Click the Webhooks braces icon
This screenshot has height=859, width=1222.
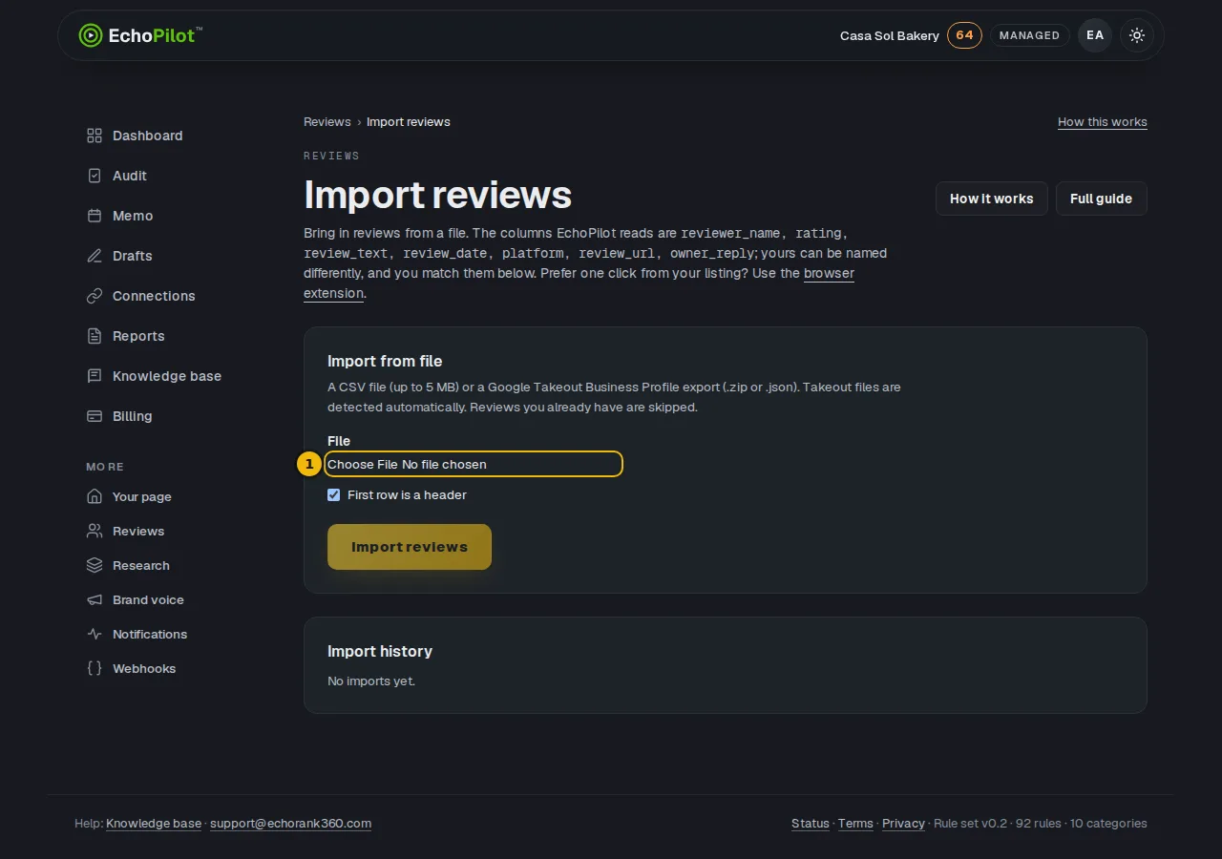click(x=94, y=668)
